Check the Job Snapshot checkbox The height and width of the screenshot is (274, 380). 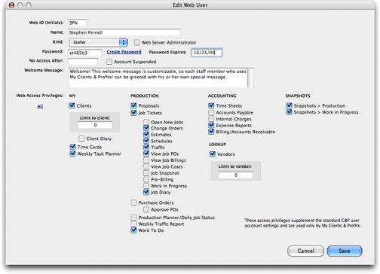point(146,173)
